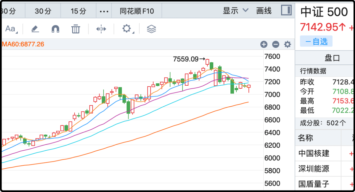Choose the eraser drawing tool
The width and height of the screenshot is (355, 192).
click(35, 29)
